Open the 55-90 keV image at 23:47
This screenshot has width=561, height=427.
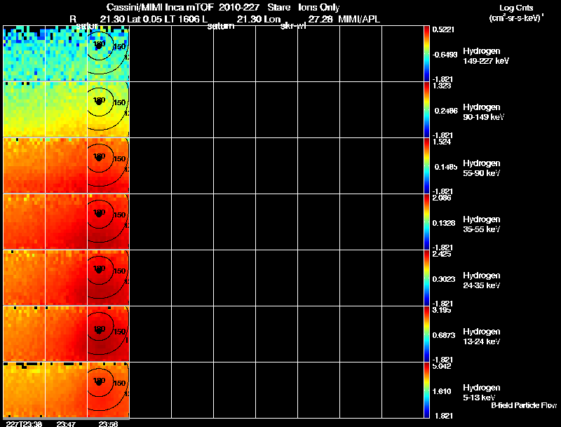66,165
